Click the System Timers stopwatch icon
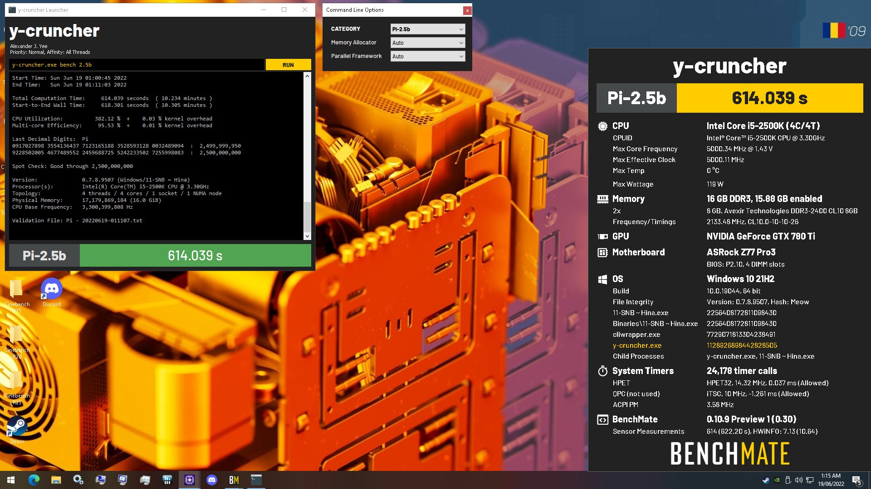Image resolution: width=871 pixels, height=489 pixels. point(602,371)
